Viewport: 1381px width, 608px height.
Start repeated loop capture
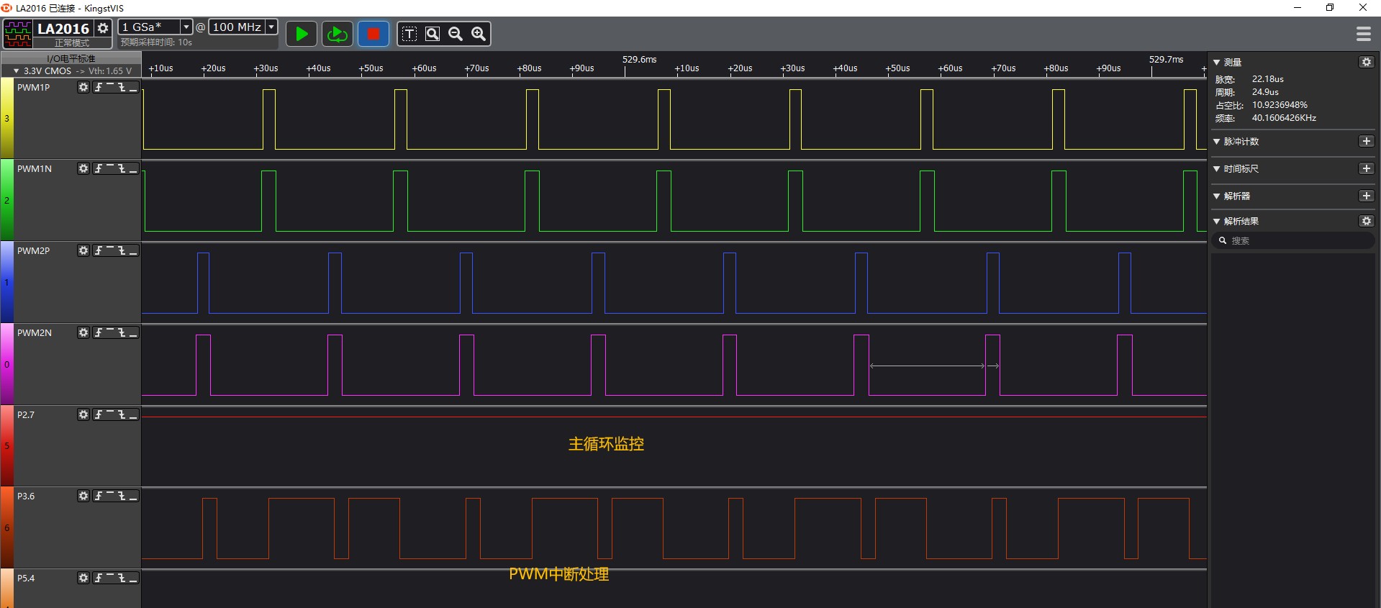[337, 34]
